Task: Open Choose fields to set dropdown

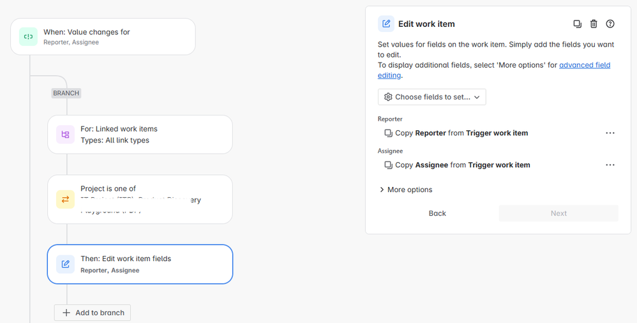Action: tap(432, 97)
